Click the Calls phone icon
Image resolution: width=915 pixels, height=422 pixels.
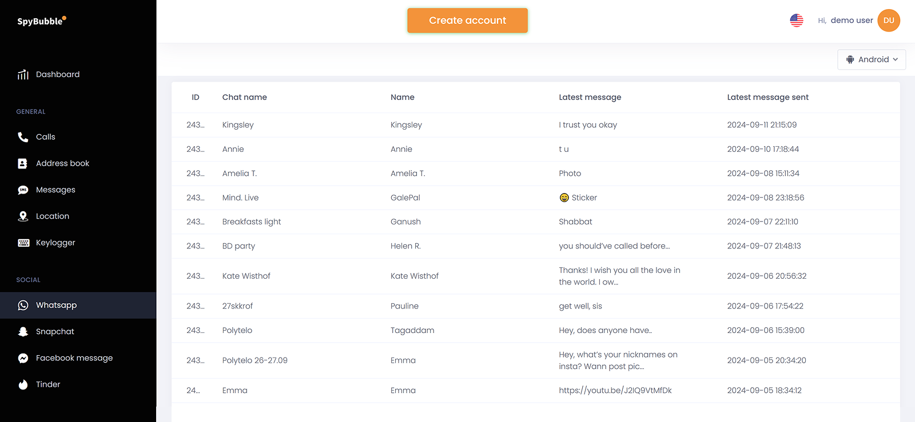(23, 137)
